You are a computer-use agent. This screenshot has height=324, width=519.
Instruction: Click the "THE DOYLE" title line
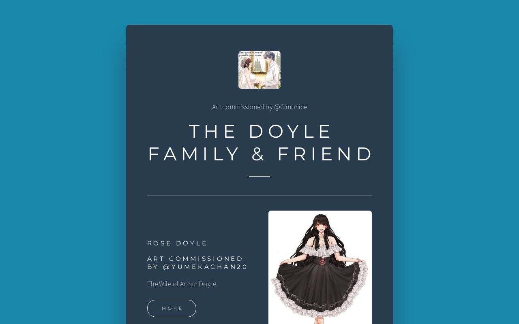click(x=260, y=131)
